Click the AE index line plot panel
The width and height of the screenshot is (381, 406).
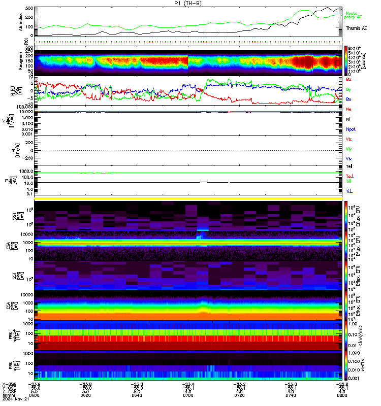click(188, 22)
